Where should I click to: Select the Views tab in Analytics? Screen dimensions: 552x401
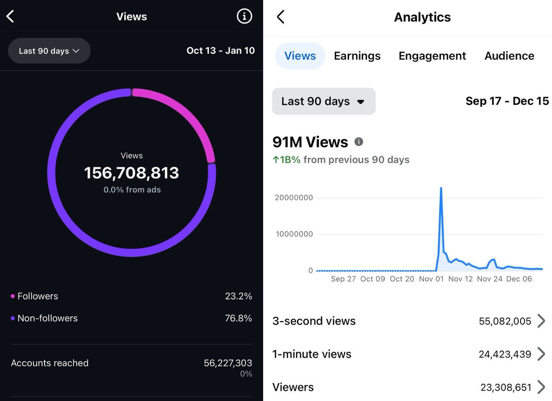click(x=300, y=56)
